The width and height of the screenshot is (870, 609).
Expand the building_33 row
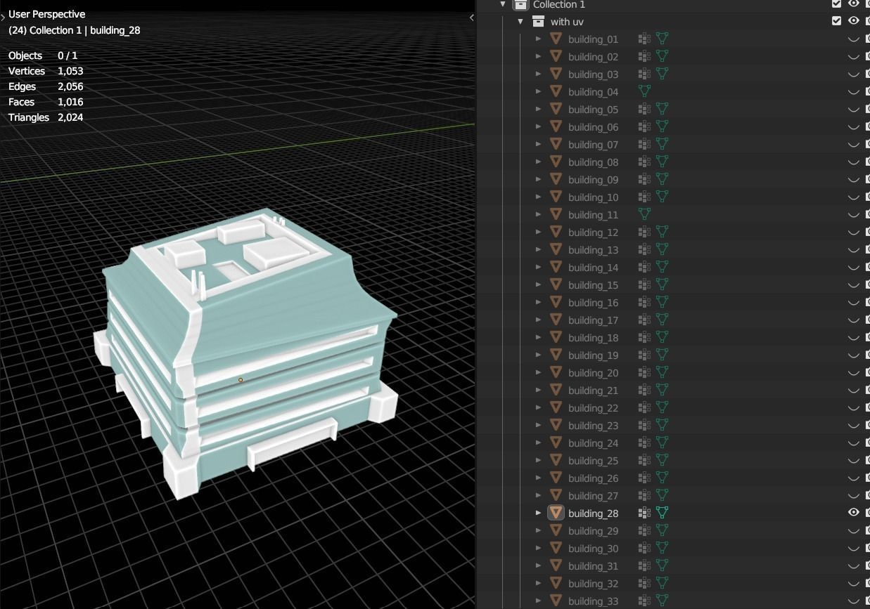click(538, 601)
